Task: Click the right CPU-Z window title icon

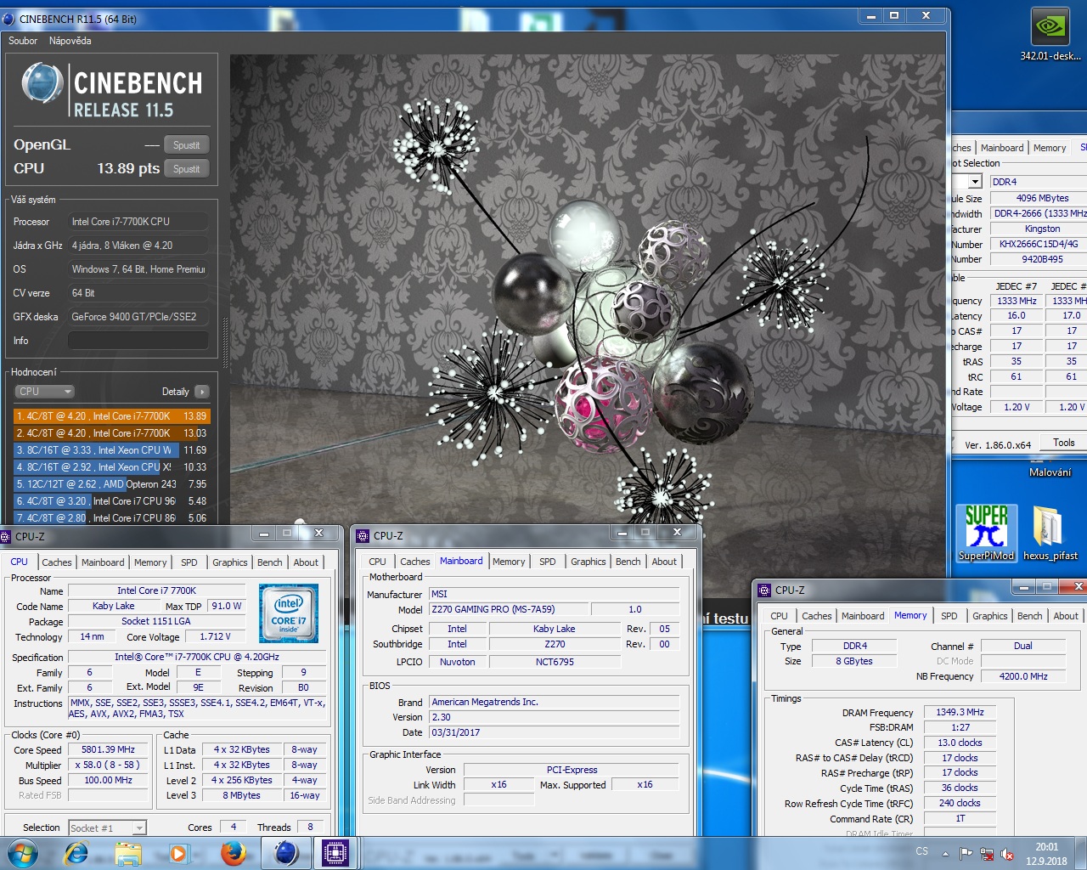Action: 764,590
